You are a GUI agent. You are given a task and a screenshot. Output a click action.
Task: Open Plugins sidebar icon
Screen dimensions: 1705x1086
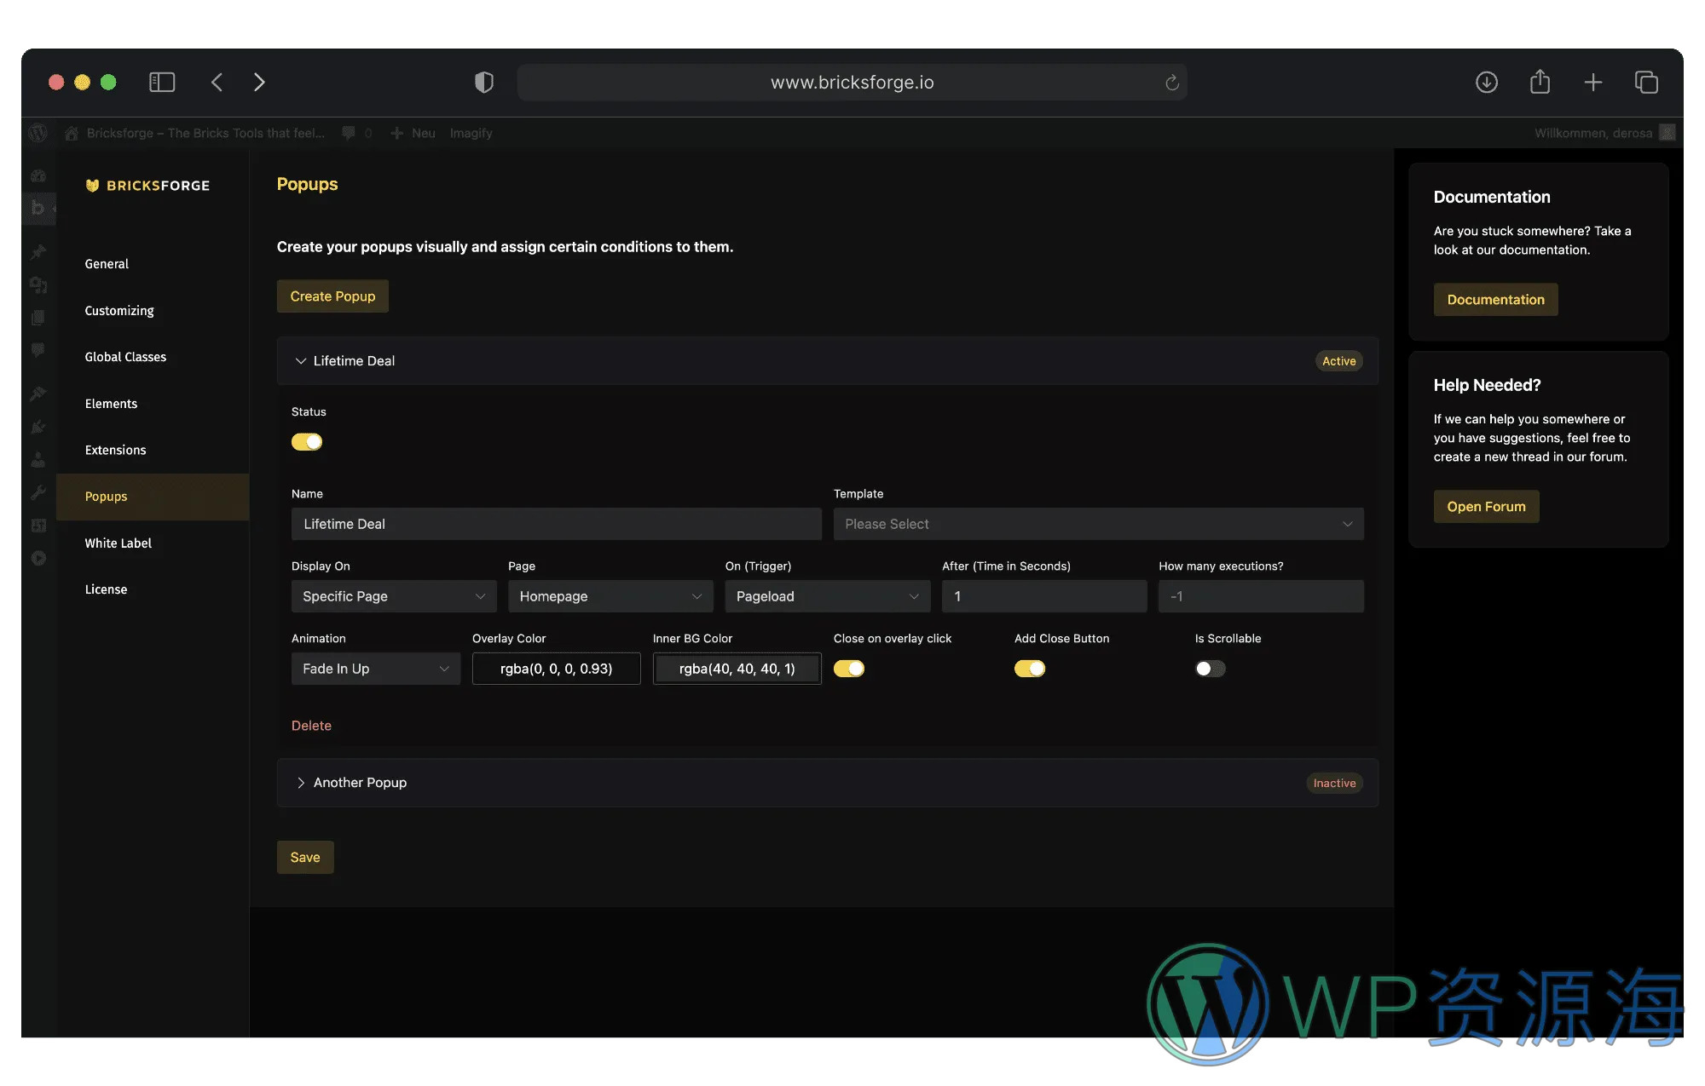tap(38, 427)
